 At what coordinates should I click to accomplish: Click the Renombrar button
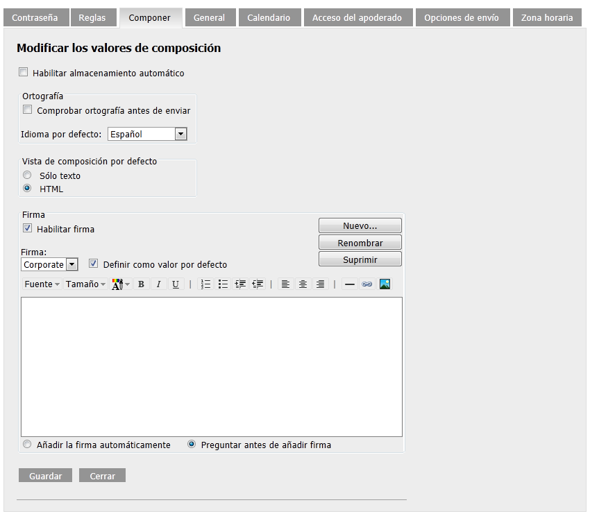[360, 243]
